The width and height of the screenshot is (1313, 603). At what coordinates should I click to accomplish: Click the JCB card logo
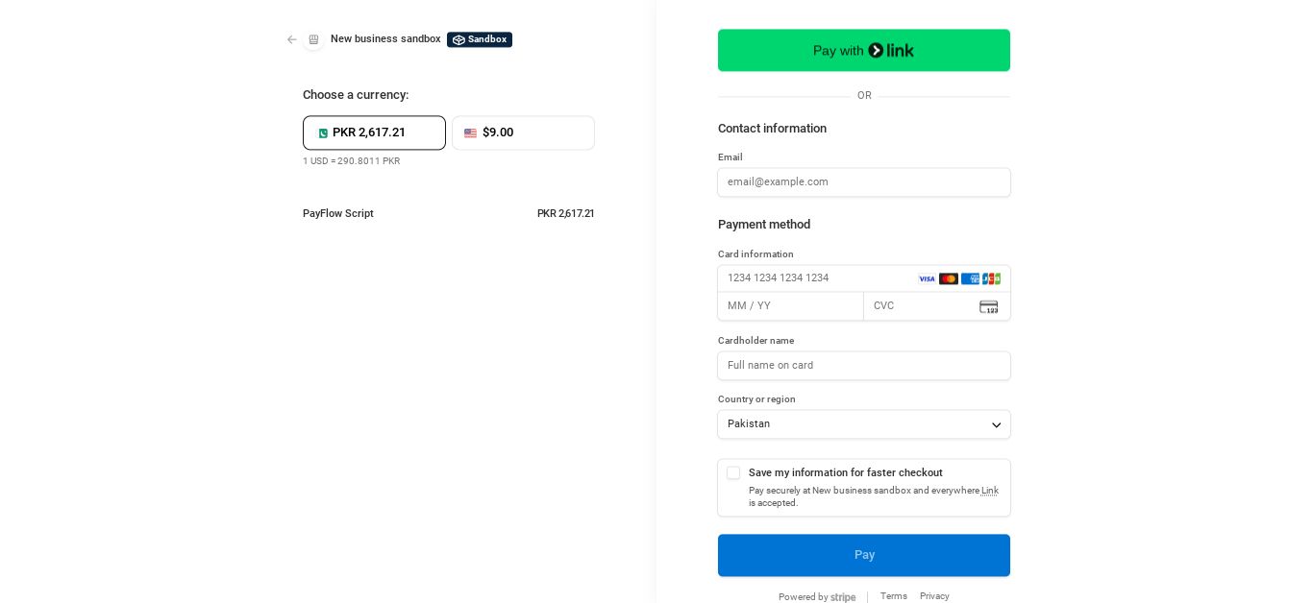pyautogui.click(x=991, y=279)
